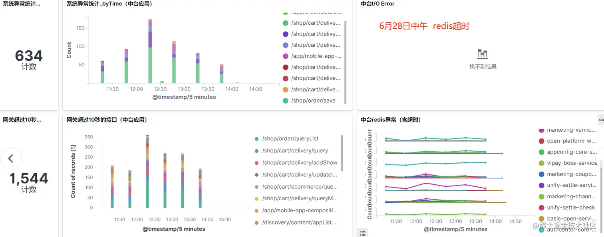Select crimson /shop/cart/delive... legend dot
Viewport: 604px width, 237px height.
tap(286, 78)
